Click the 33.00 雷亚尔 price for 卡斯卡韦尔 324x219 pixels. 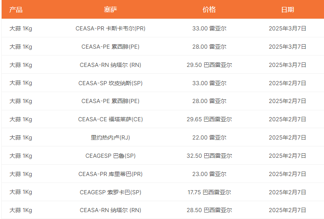[209, 28]
